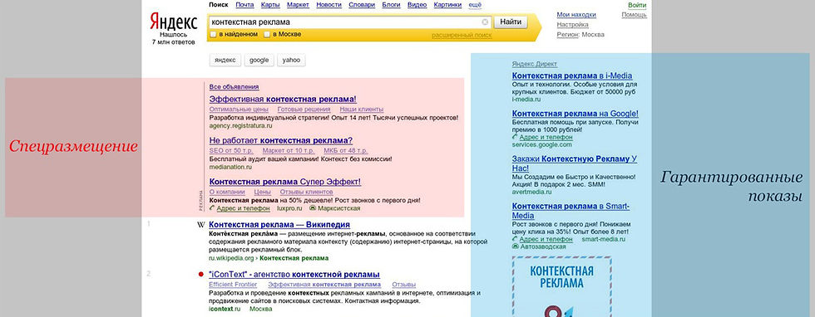The width and height of the screenshot is (815, 317).
Task: Click the Wikipedia W icon beside the first result
Action: (201, 225)
